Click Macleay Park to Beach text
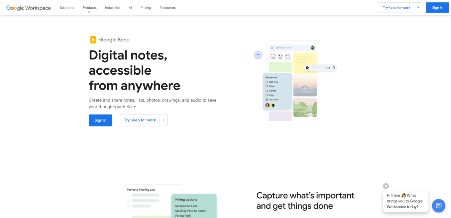 (191, 211)
